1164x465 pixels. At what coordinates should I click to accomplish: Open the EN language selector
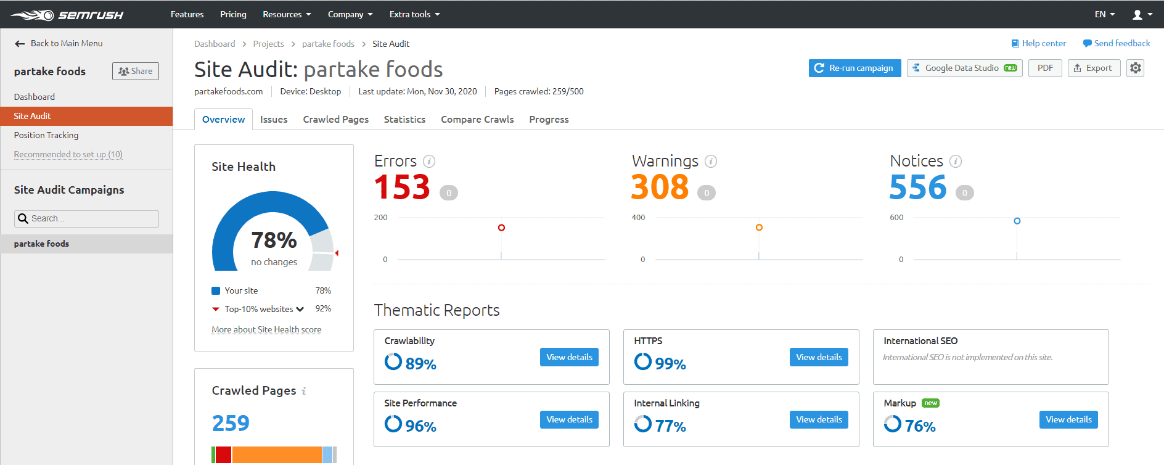pos(1105,14)
